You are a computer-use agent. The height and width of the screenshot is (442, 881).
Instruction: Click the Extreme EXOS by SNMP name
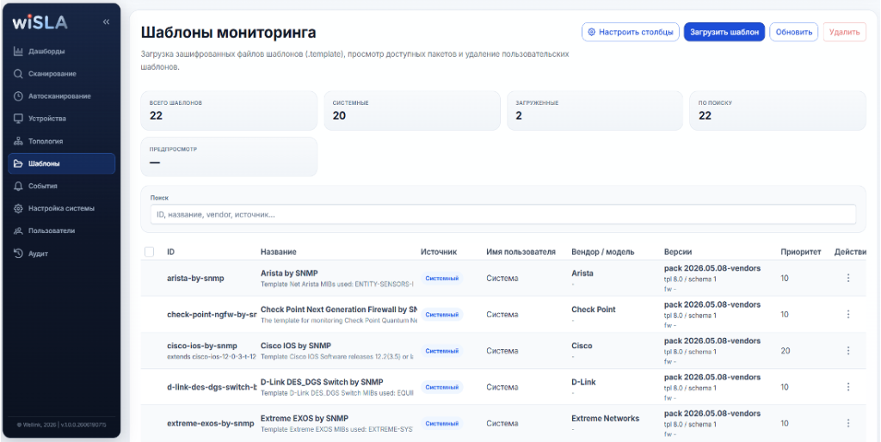[x=305, y=419]
